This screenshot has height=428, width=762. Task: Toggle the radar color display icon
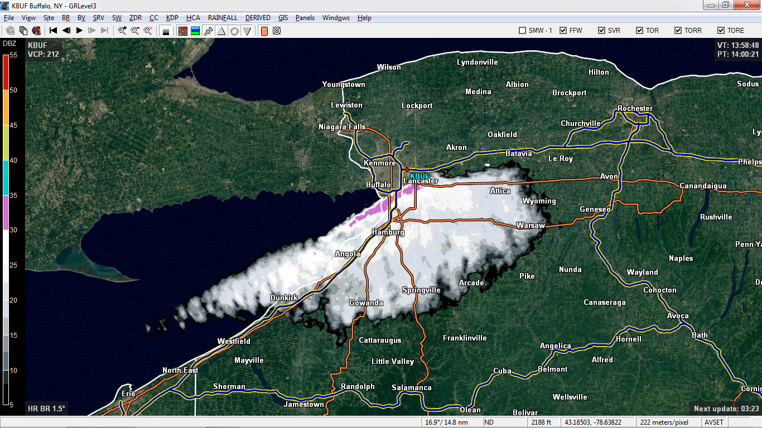pyautogui.click(x=182, y=31)
